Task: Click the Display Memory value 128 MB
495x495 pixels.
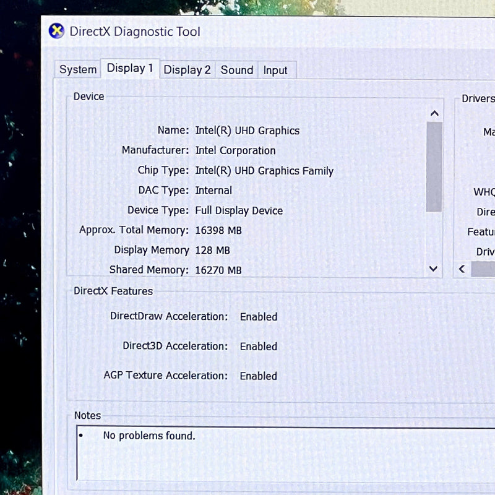Action: pyautogui.click(x=212, y=251)
